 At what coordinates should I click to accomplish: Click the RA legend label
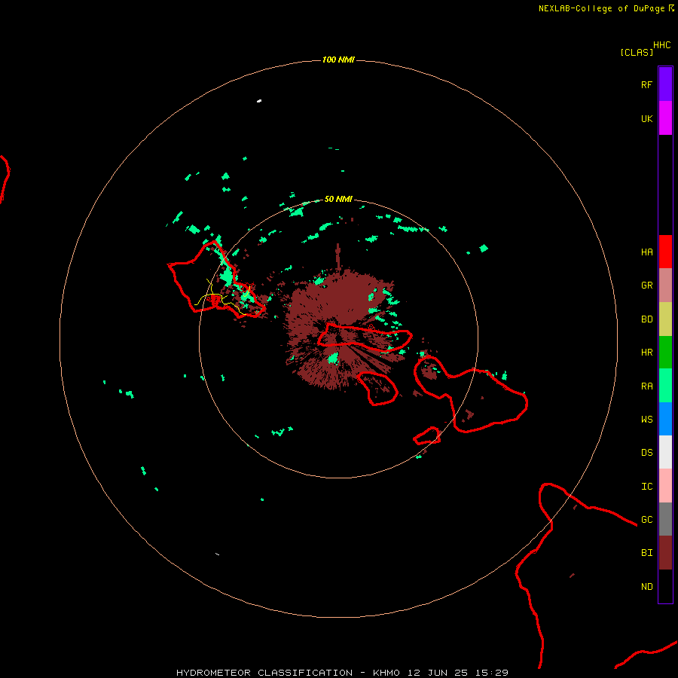pos(647,386)
